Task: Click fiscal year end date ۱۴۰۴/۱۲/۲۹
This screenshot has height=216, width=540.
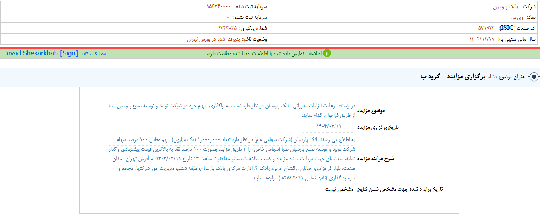Action: (482, 39)
